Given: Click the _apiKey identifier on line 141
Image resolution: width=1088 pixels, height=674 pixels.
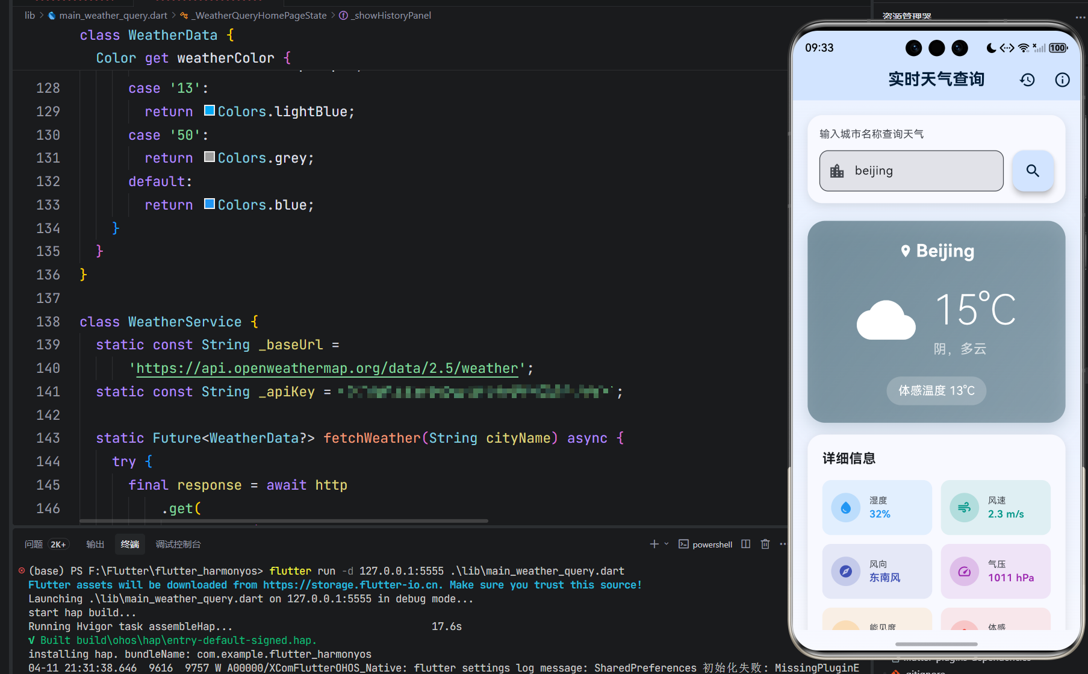Looking at the screenshot, I should (287, 392).
